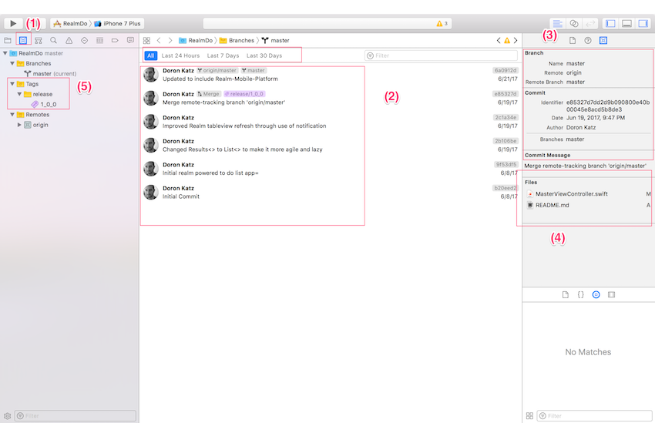Select commit 'Updated to include Realm-Mobile-Platform'
Screen dimensions: 655x423
coord(331,75)
